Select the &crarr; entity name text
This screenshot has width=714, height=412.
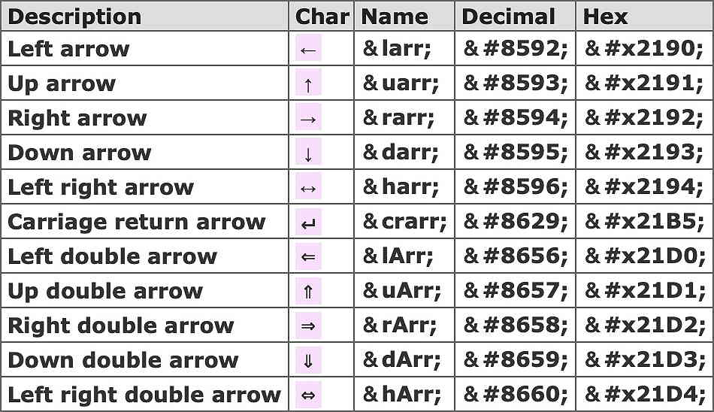click(x=404, y=223)
